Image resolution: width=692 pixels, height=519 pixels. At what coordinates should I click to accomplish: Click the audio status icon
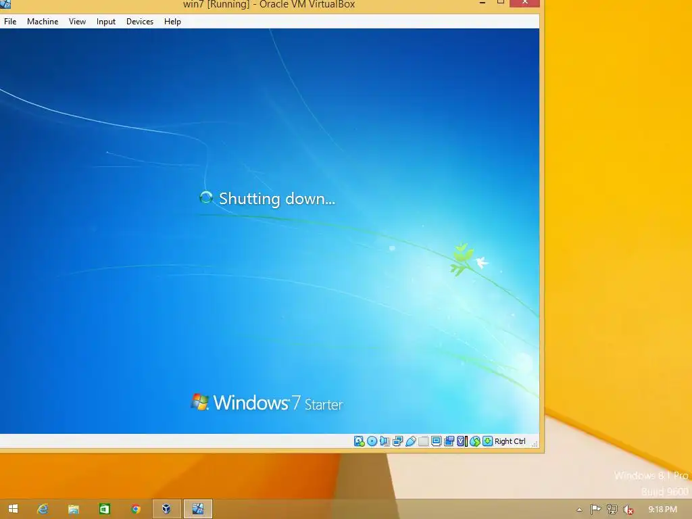coord(385,441)
